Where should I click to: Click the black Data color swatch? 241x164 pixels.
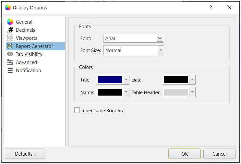click(176, 80)
